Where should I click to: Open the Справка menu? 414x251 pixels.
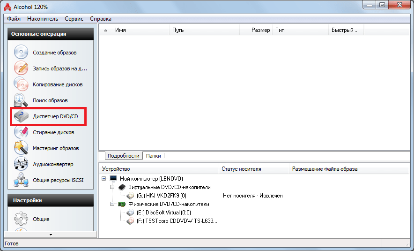click(x=101, y=19)
